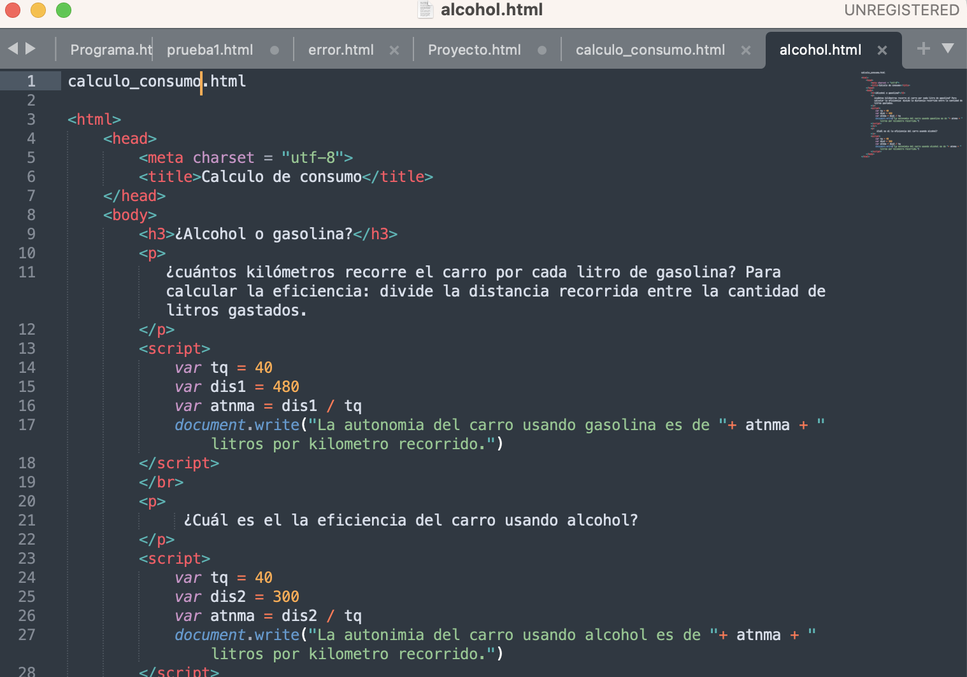Click 'atnma = dis2 / tq' line
The height and width of the screenshot is (677, 967).
click(x=286, y=615)
